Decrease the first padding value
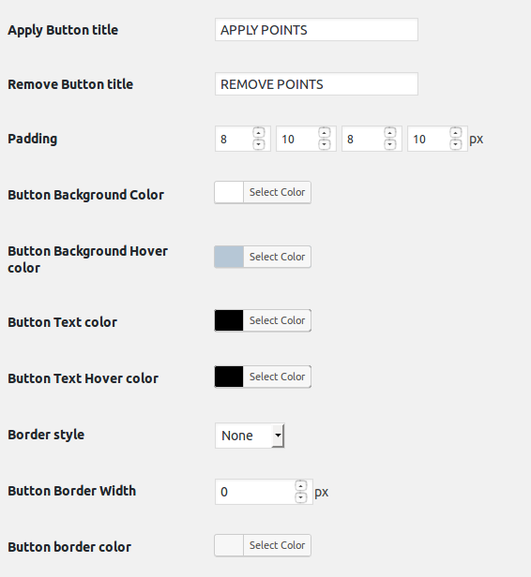This screenshot has width=531, height=577. pos(259,144)
